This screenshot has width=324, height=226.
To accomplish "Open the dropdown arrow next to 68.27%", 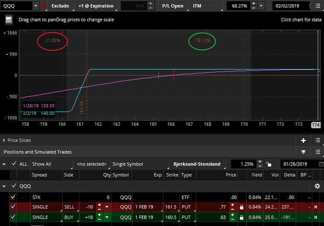I will tap(261, 6).
